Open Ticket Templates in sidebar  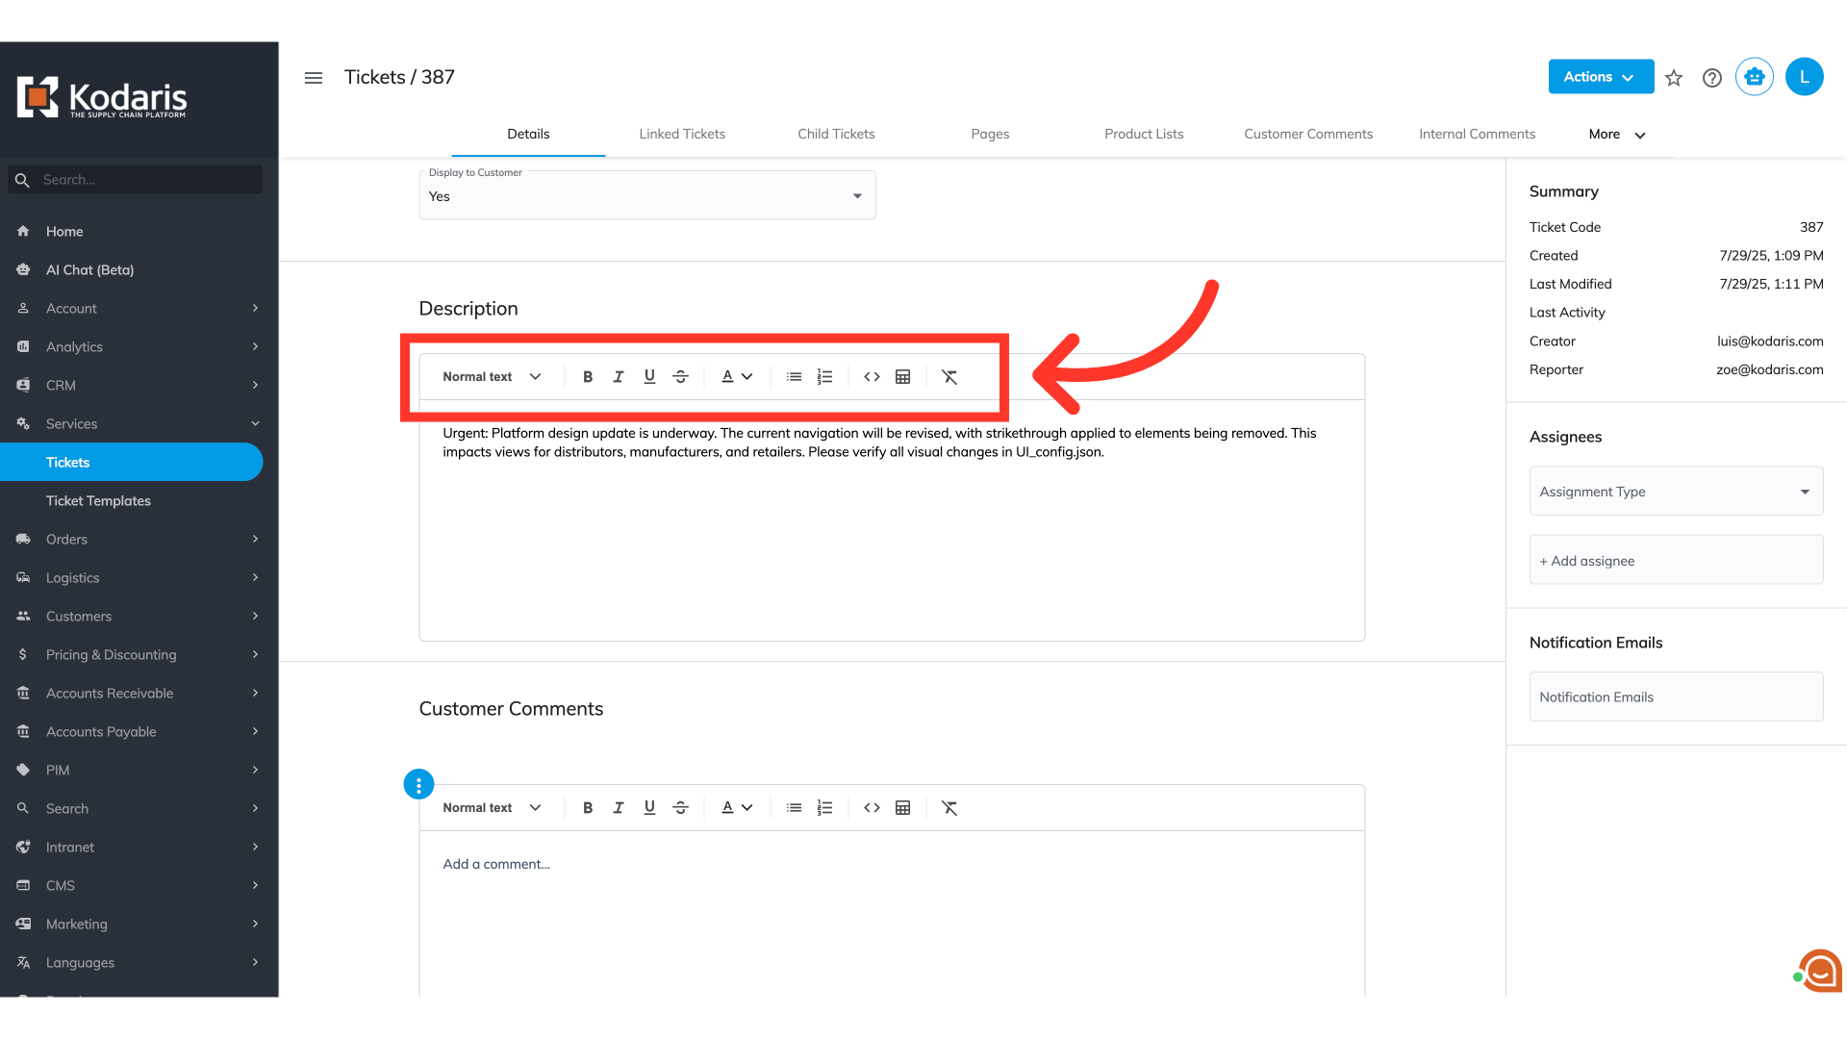98,501
